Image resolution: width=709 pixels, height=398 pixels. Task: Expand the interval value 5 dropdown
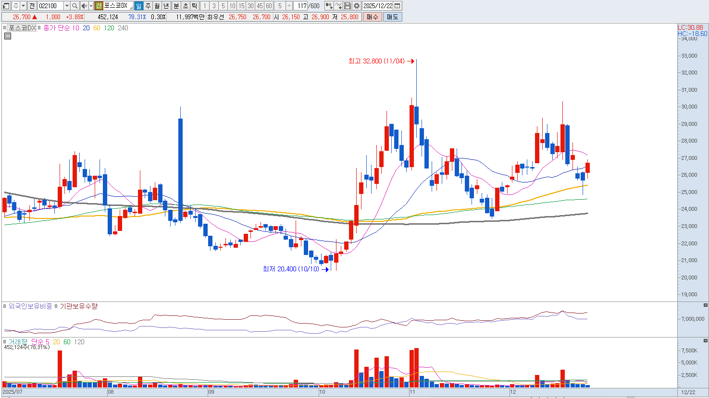(289, 6)
